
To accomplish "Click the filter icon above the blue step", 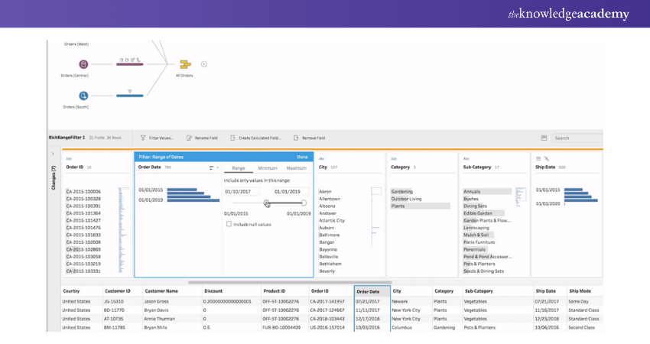I will [130, 89].
